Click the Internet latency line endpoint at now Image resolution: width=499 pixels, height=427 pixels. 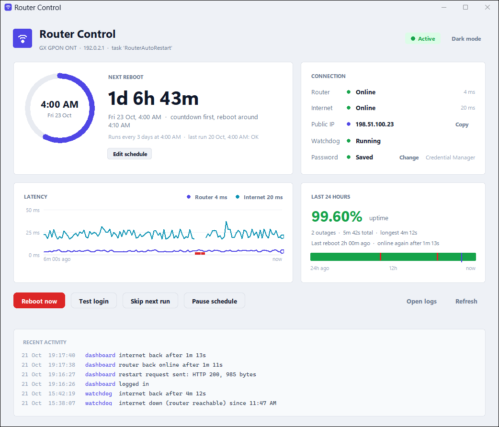point(282,236)
